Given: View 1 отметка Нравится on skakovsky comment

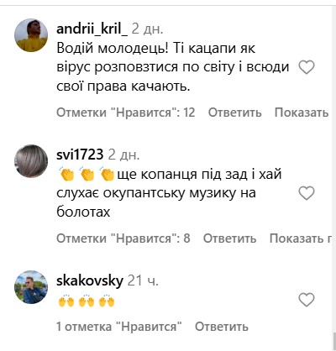Looking at the screenshot, I should [119, 327].
